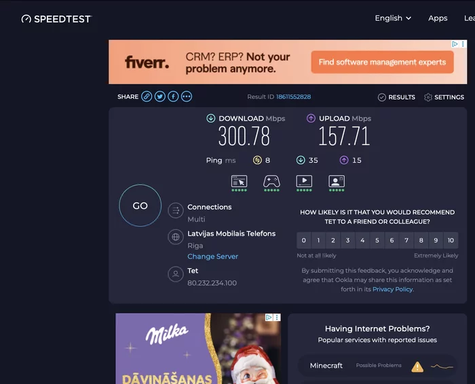Select recommendation rating 2
475x384 pixels.
333,240
